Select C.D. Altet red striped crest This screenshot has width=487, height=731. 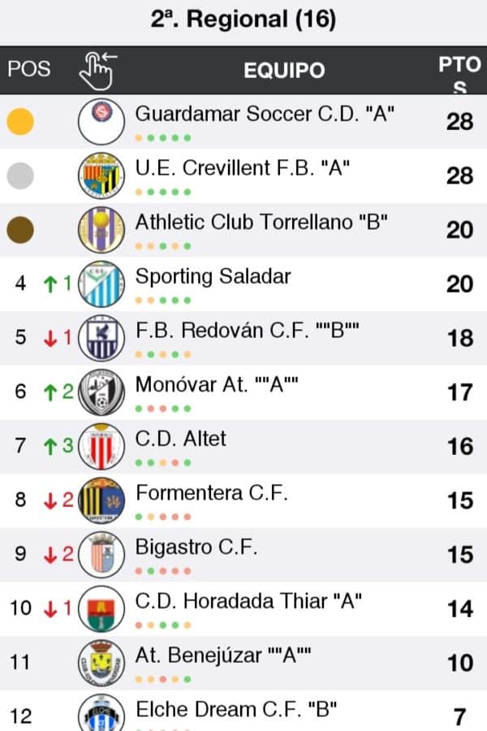[101, 447]
